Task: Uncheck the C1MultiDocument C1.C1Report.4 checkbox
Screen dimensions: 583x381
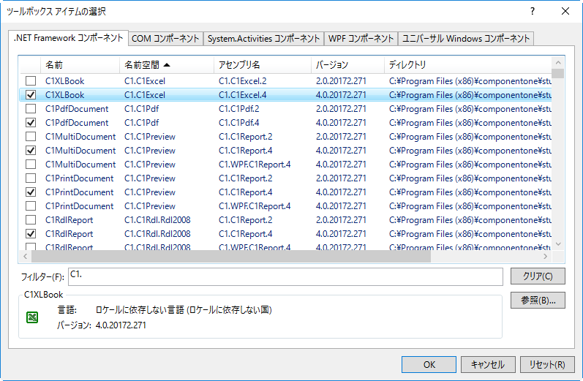Action: [31, 150]
